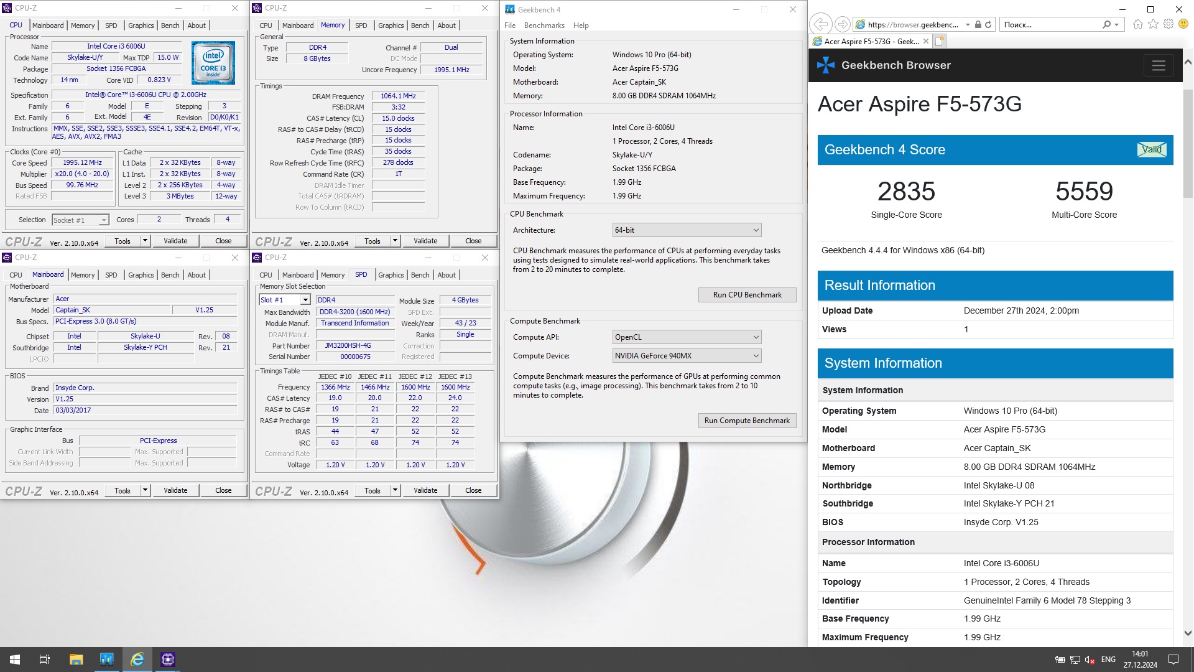This screenshot has height=672, width=1194.
Task: Open the Geekbench Browser hamburger menu
Action: tap(1158, 65)
